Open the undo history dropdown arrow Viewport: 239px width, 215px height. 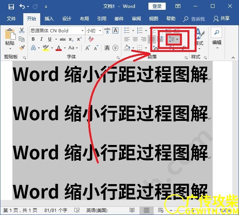pos(28,6)
